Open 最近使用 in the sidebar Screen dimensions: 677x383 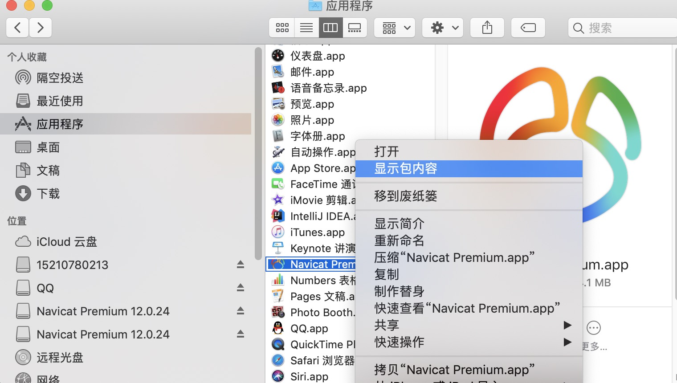pos(126,101)
